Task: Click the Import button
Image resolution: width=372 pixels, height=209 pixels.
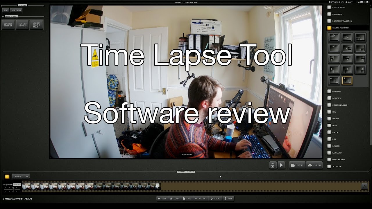Action: point(18,176)
